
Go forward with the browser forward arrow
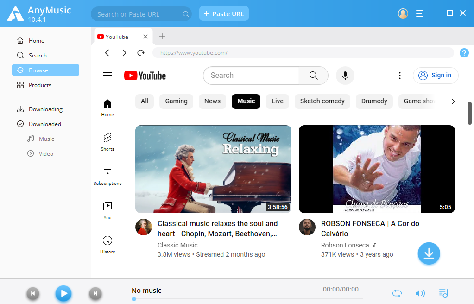(124, 53)
